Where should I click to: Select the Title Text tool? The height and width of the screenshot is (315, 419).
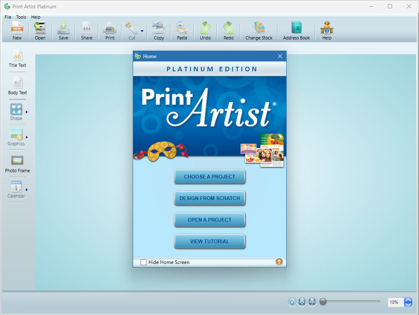coord(17,59)
